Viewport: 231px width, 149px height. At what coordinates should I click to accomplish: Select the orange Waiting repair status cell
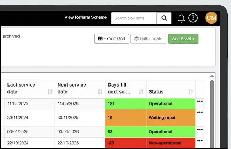point(171,118)
